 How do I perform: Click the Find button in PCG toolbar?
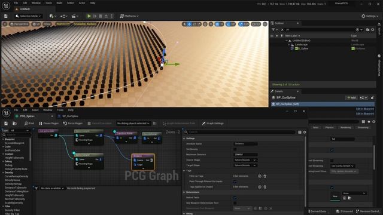click(x=29, y=124)
